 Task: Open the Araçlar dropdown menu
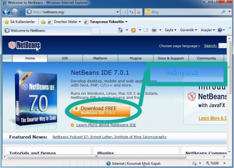pyautogui.click(x=208, y=30)
